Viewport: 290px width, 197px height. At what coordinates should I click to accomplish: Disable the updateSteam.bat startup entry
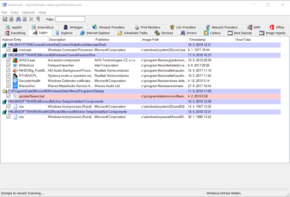point(8,96)
